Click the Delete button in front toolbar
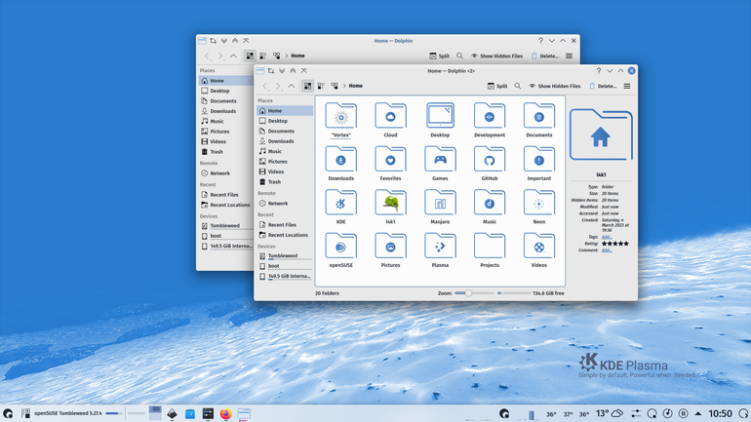Image resolution: width=751 pixels, height=422 pixels. (x=603, y=86)
